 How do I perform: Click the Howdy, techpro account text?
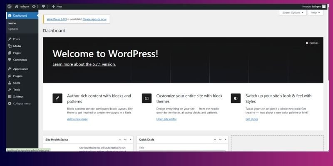click(311, 7)
